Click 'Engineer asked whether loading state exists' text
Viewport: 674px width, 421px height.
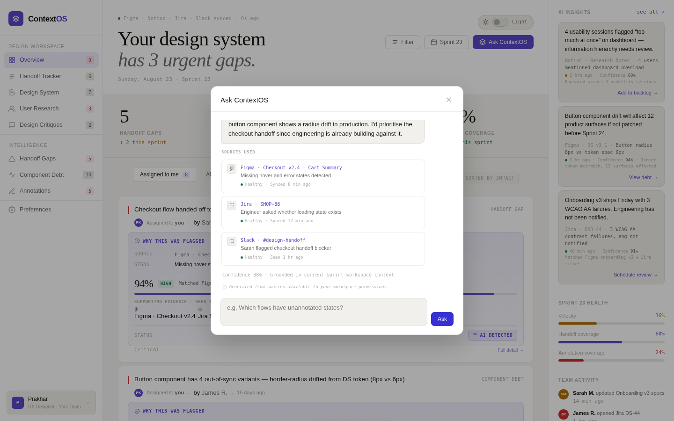291,212
